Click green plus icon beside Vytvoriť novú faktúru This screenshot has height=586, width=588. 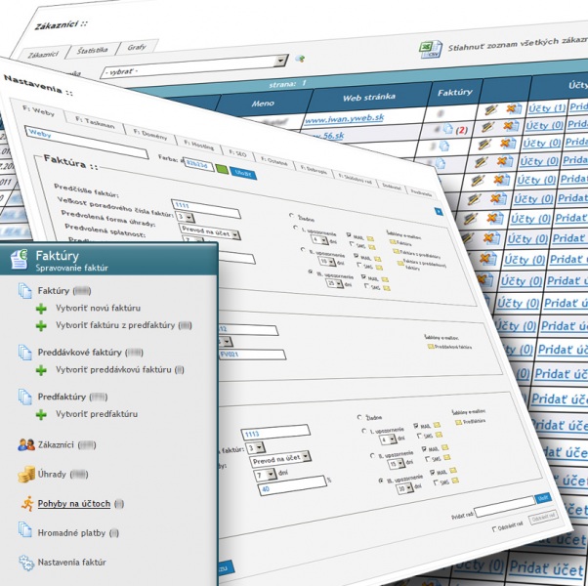coord(41,309)
